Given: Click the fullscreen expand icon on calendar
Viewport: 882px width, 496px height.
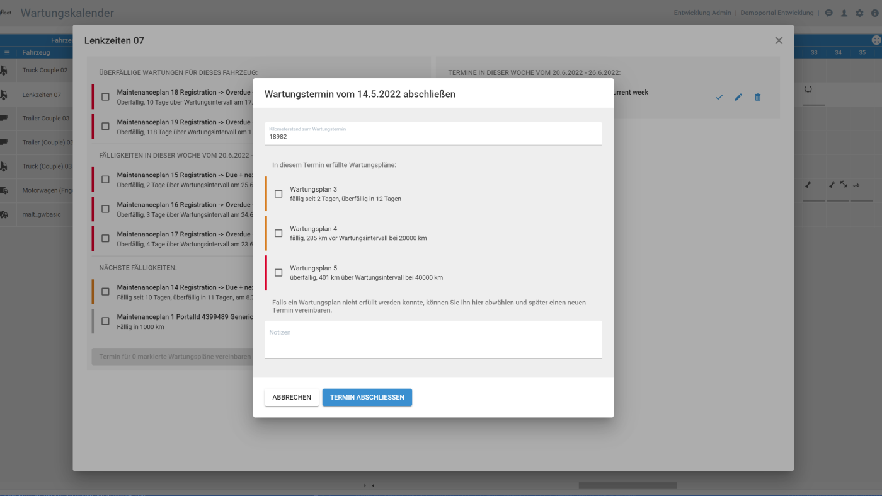Looking at the screenshot, I should coord(876,40).
